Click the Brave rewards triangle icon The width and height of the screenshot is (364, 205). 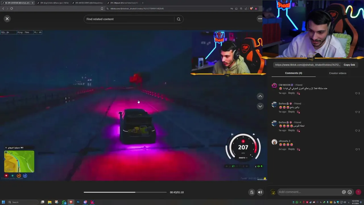[256, 9]
